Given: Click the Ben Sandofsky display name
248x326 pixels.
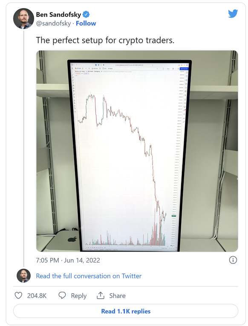Looking at the screenshot, I should 58,14.
